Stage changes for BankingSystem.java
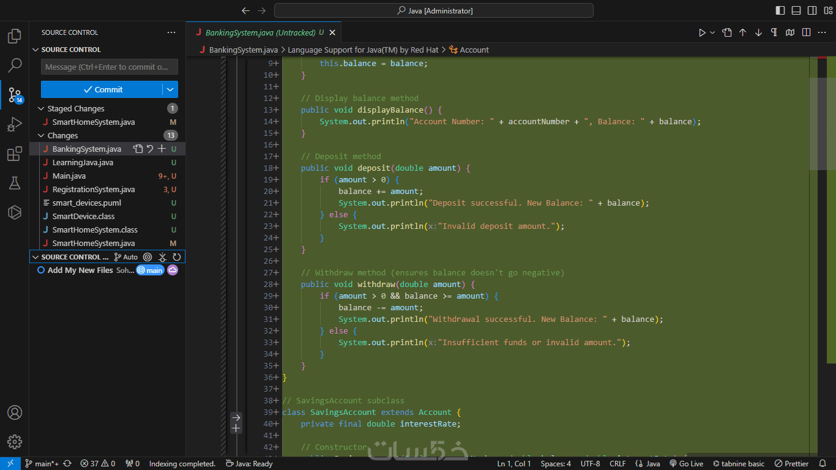The image size is (836, 470). coord(162,149)
